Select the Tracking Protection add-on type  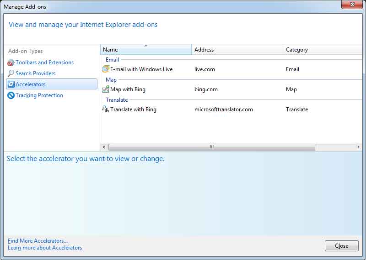[x=39, y=95]
